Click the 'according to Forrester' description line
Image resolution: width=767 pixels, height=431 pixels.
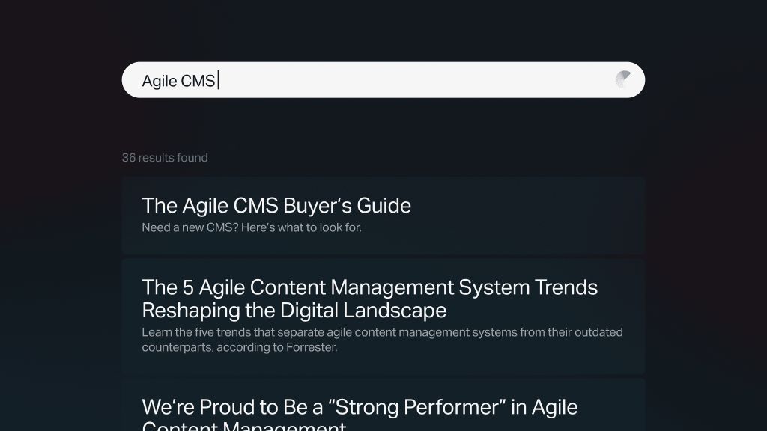click(240, 347)
